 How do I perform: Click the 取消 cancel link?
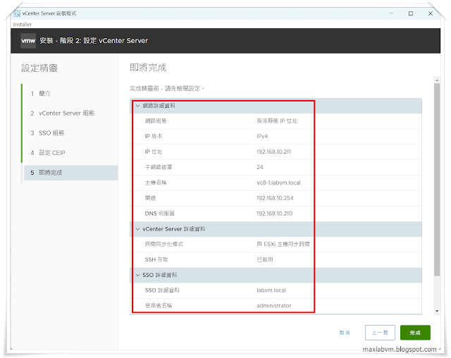click(x=345, y=333)
